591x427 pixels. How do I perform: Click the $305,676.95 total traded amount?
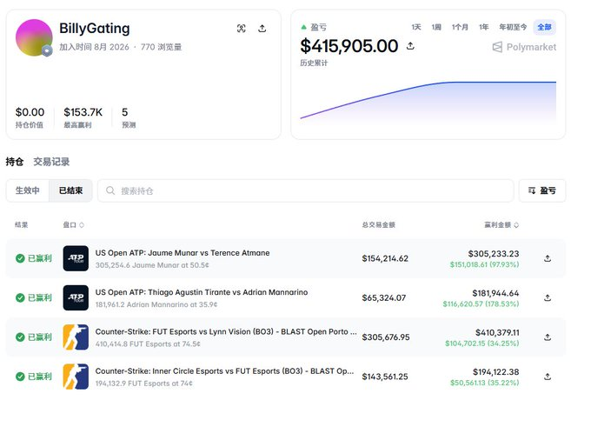pyautogui.click(x=386, y=337)
